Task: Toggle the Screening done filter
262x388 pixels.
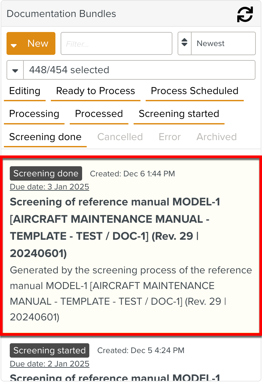Action: (45, 137)
